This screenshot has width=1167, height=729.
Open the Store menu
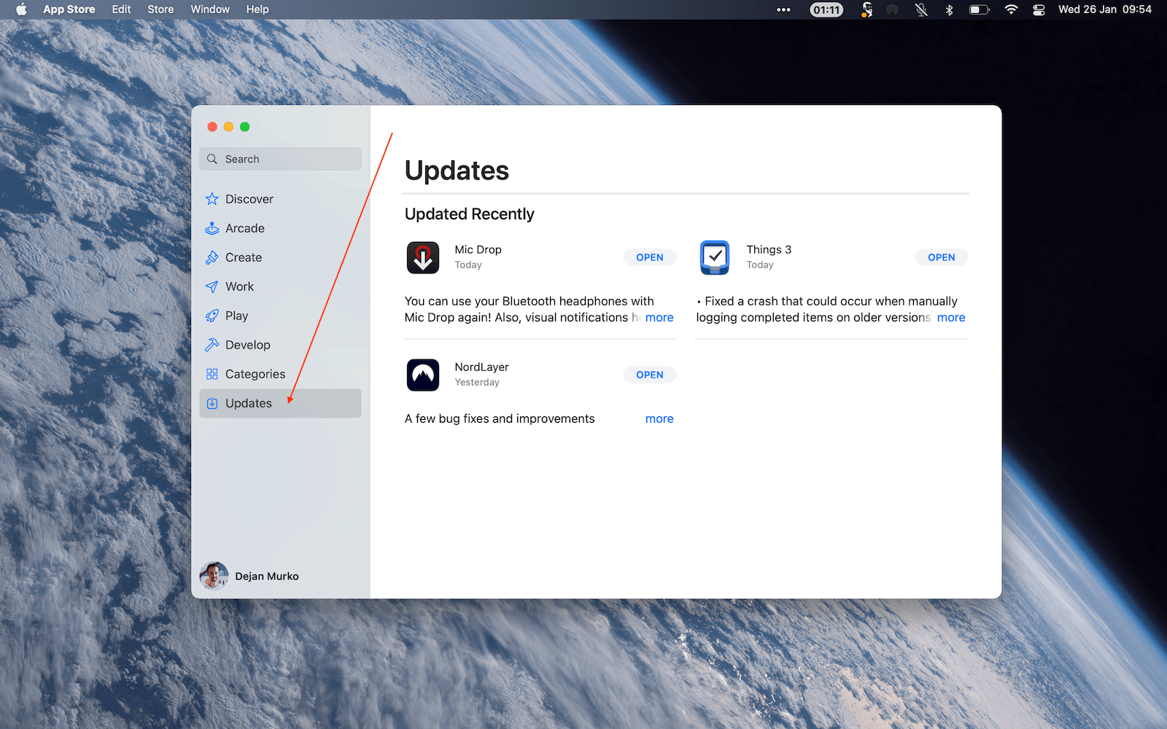pyautogui.click(x=160, y=9)
